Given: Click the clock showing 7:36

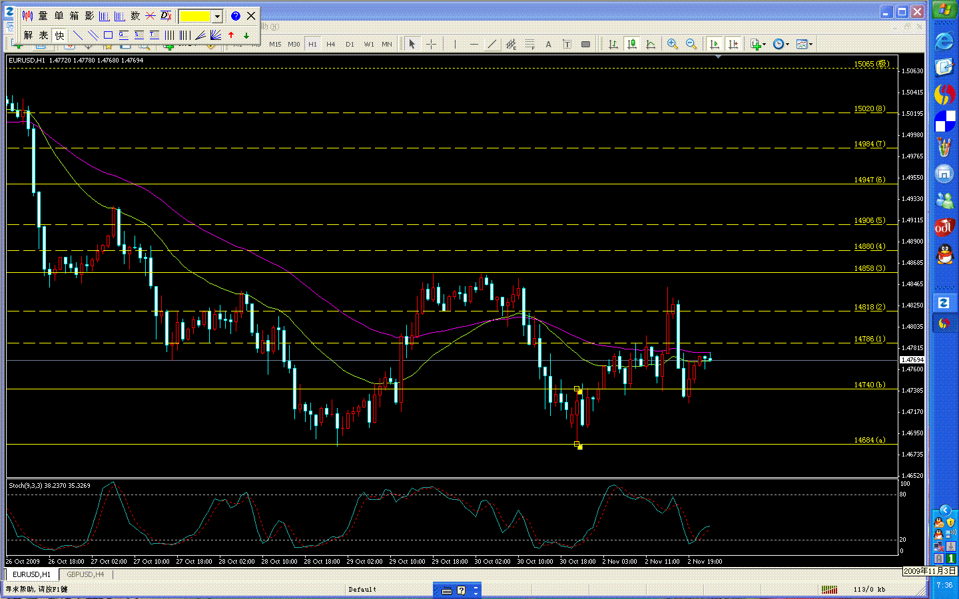Looking at the screenshot, I should [x=944, y=585].
